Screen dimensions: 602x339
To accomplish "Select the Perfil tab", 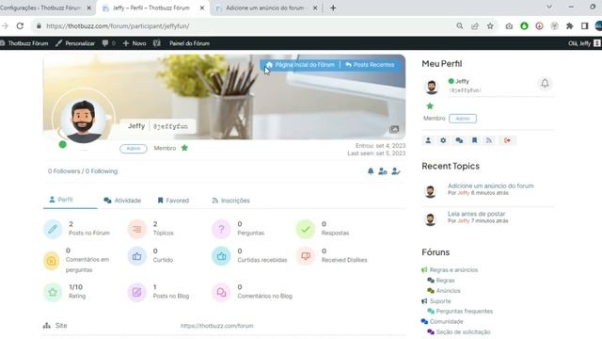I will point(61,200).
